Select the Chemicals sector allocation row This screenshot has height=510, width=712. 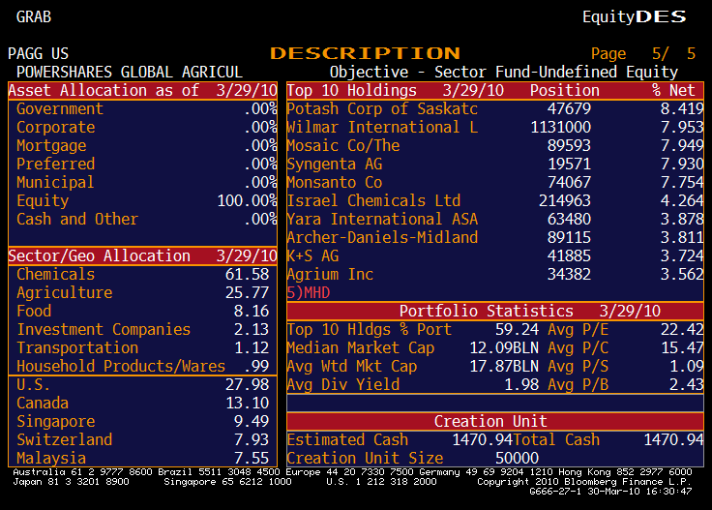pyautogui.click(x=142, y=274)
